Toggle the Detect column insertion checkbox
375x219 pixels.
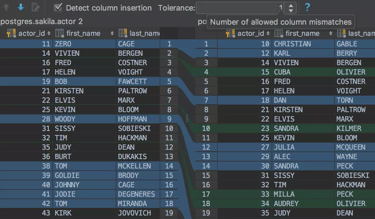click(58, 8)
